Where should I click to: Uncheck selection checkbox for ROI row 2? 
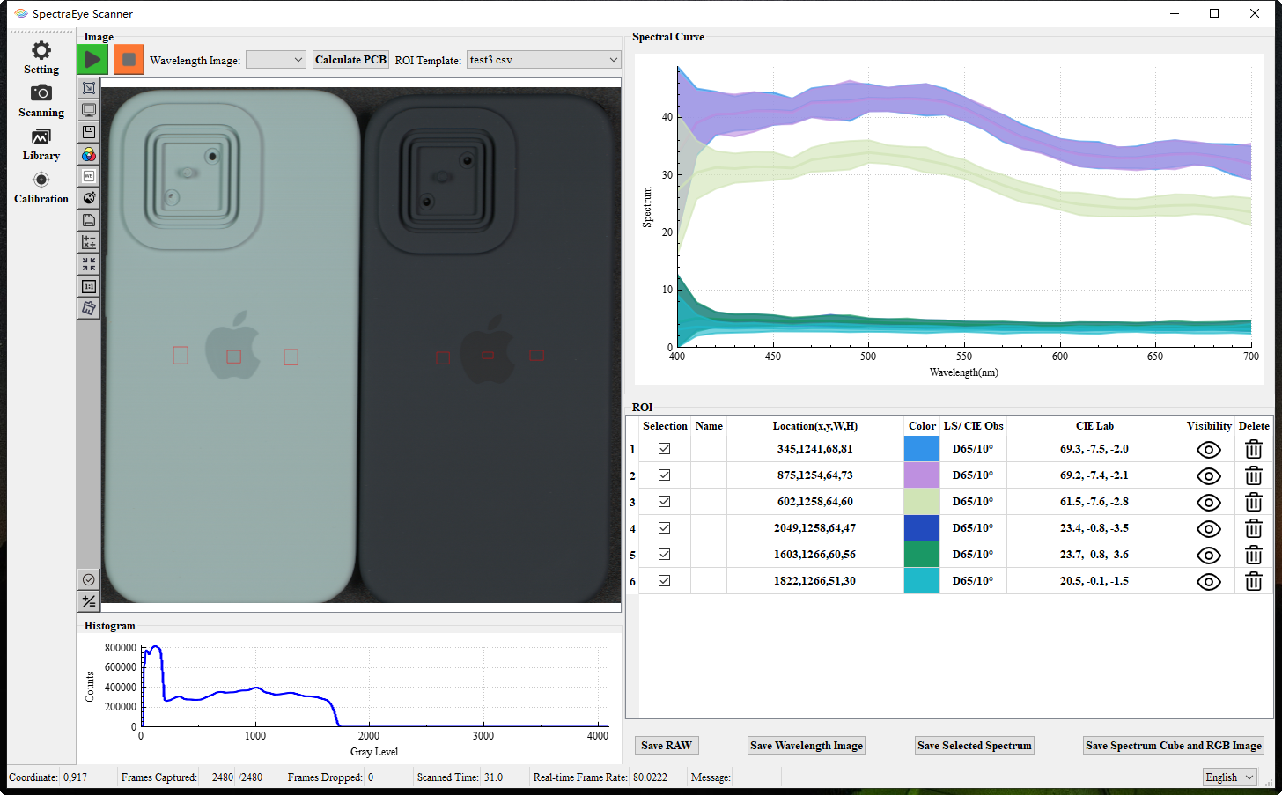tap(665, 475)
